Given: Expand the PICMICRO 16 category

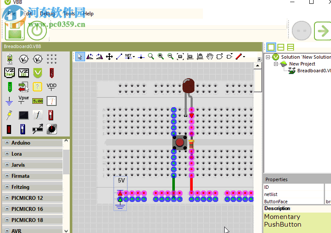Looking at the screenshot, I should (x=7, y=208).
